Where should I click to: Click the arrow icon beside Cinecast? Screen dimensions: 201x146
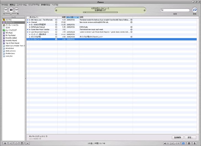pyautogui.click(x=56, y=22)
